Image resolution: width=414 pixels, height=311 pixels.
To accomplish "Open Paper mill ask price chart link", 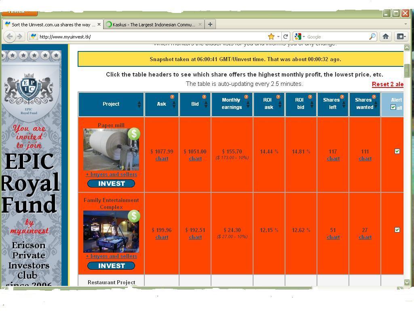I will tap(162, 158).
